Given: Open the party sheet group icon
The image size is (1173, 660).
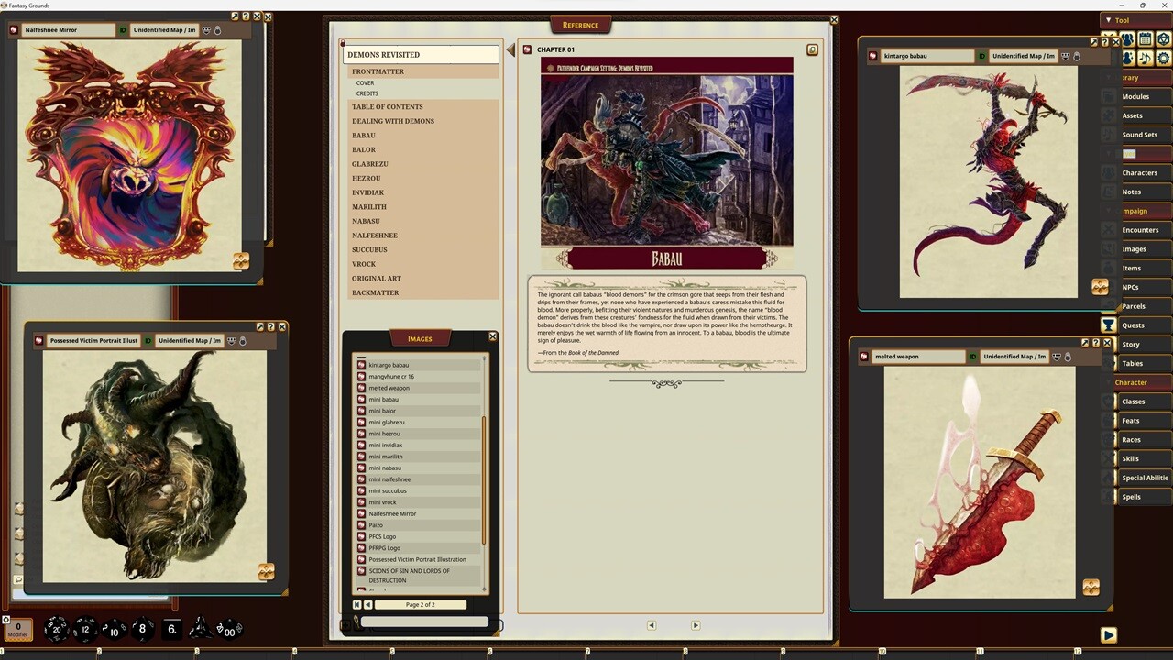Looking at the screenshot, I should point(1128,39).
